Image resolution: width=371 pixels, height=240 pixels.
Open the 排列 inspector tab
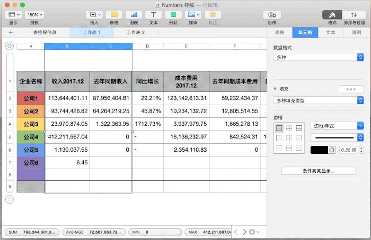356,32
